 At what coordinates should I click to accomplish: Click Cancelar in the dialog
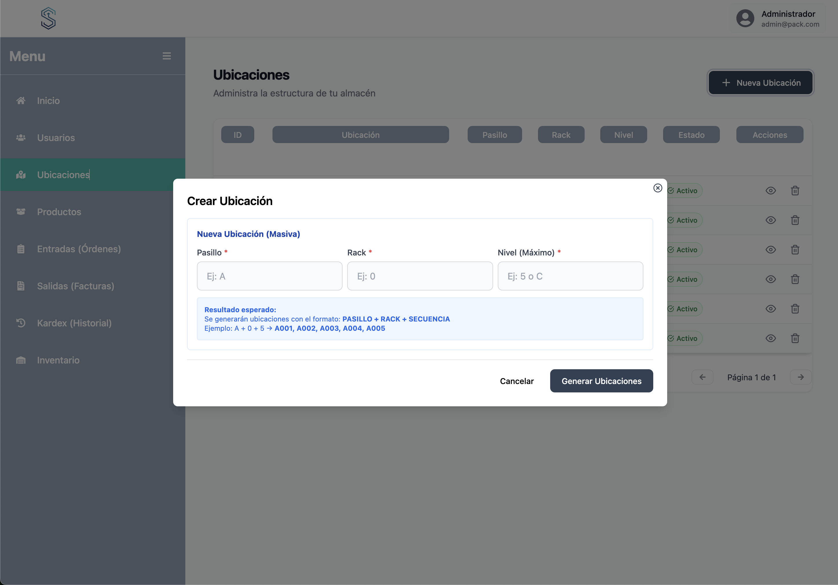click(517, 381)
